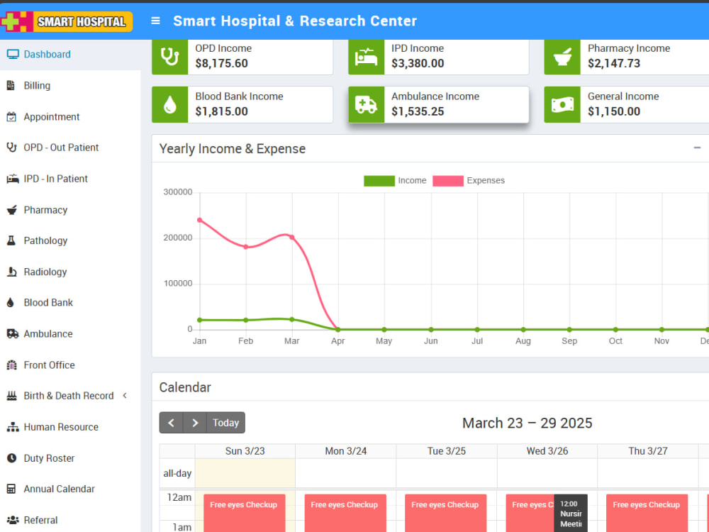Click the Duty Roster clock icon
The image size is (709, 532).
coord(12,458)
